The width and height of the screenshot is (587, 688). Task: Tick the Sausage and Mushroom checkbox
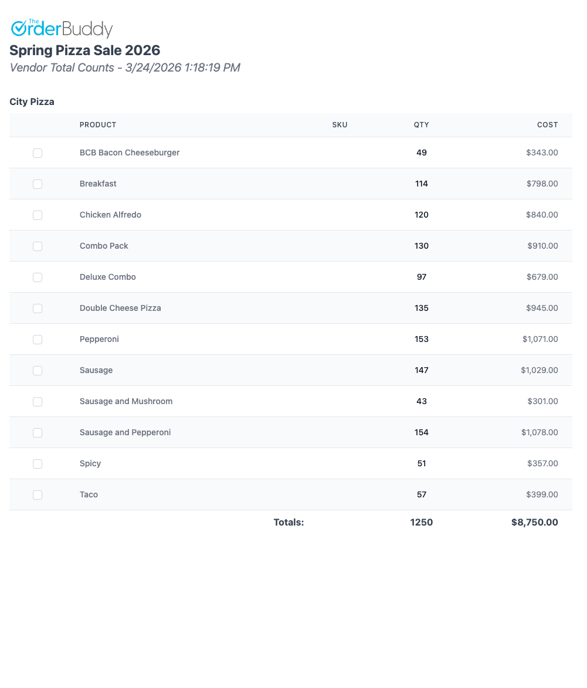coord(38,401)
